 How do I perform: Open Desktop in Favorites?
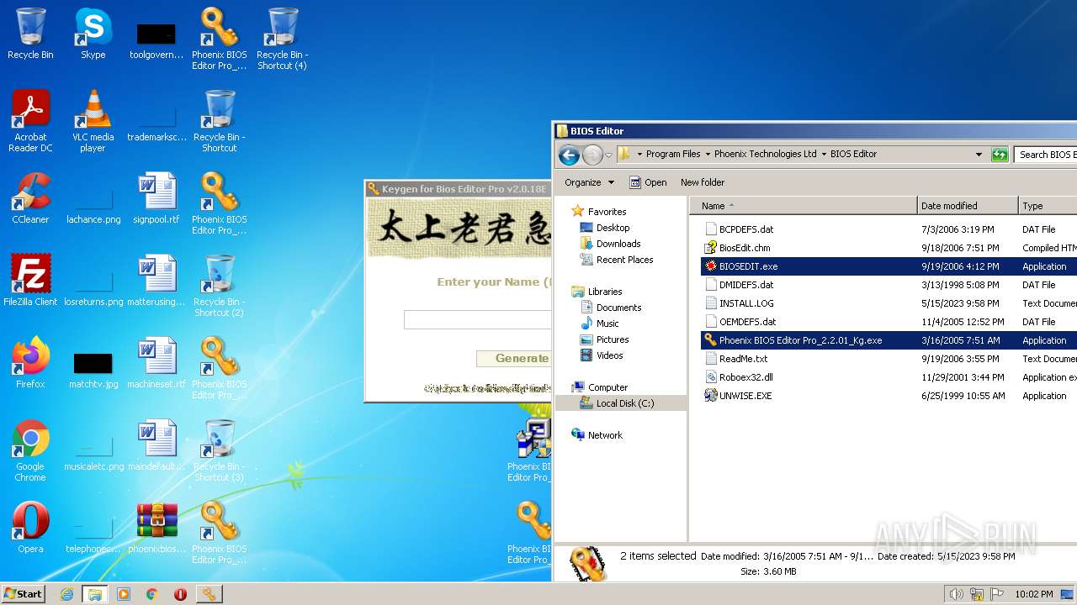click(x=613, y=228)
